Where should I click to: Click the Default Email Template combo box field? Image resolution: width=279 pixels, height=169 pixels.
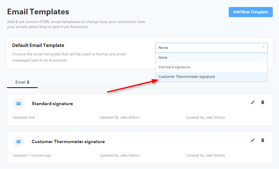coord(211,48)
